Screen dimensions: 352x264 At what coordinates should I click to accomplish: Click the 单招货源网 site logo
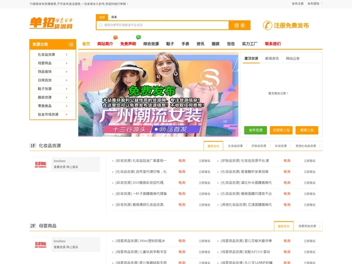[x=51, y=23]
